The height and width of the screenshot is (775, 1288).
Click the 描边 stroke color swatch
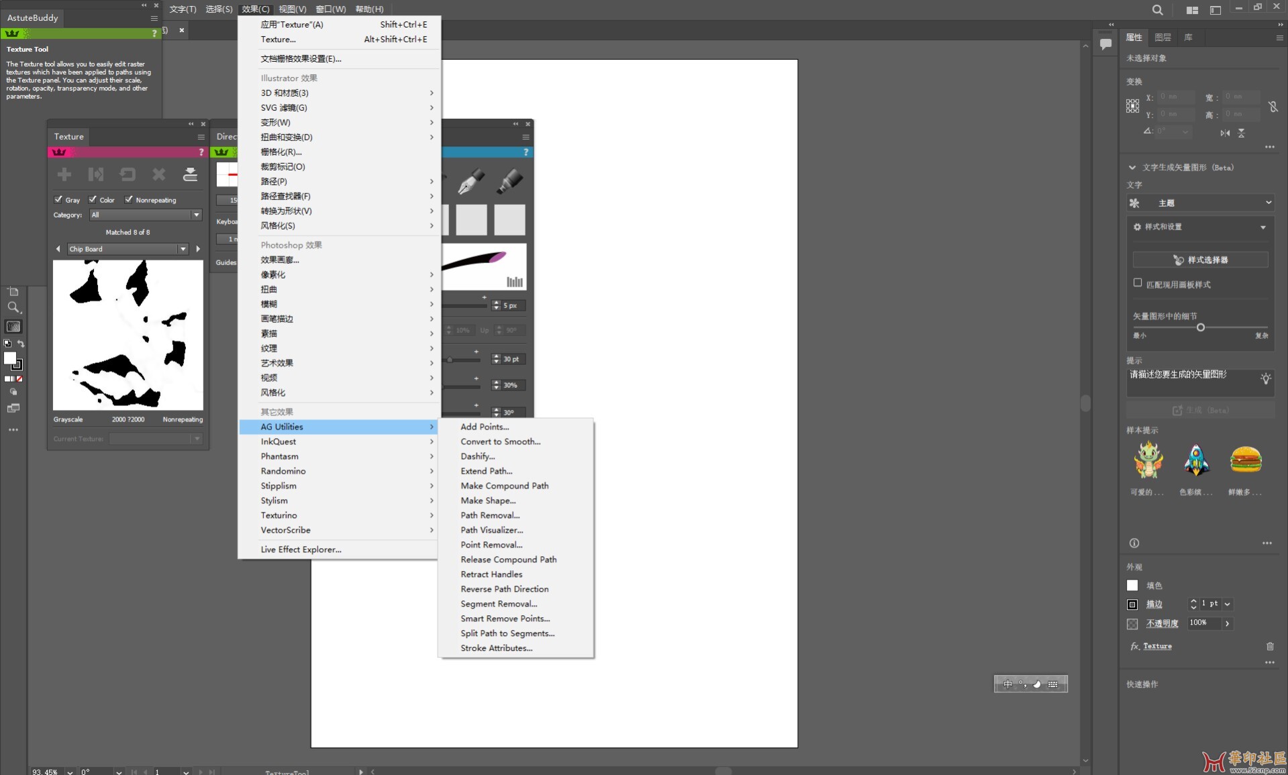click(x=1132, y=605)
